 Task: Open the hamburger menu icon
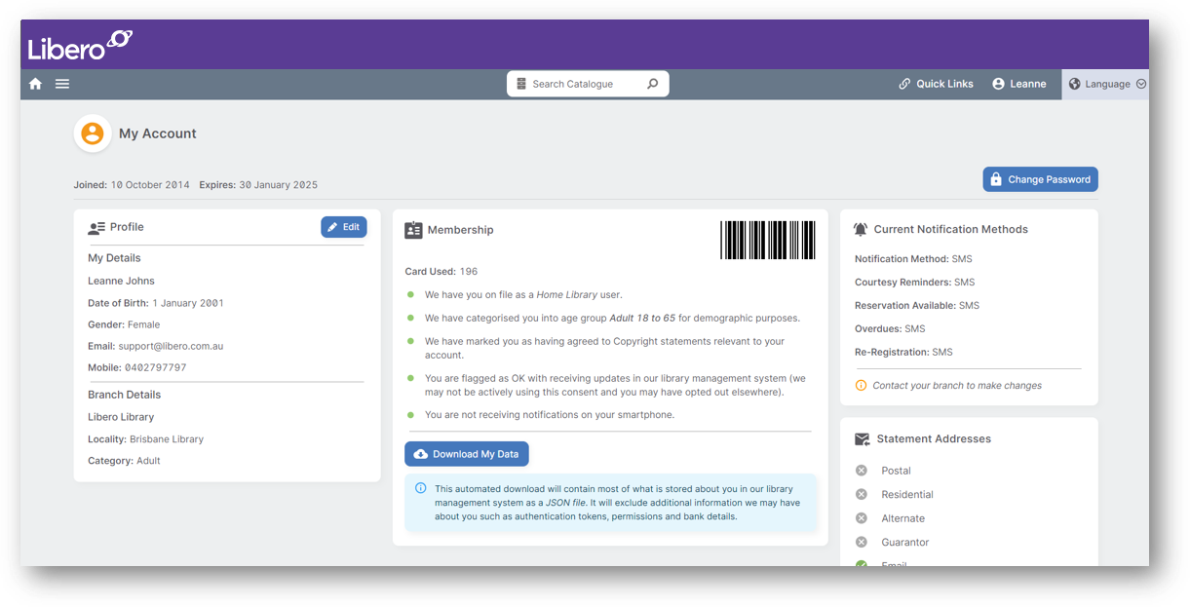(62, 84)
